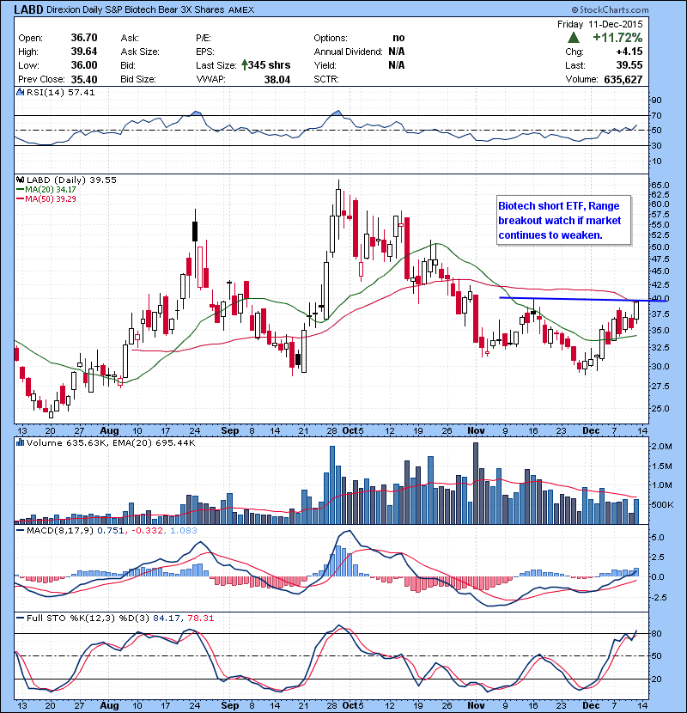Click the Sep label on the price axis
687x713 pixels.
pos(230,430)
